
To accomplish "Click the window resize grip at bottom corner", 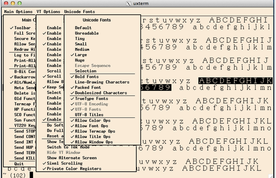I will (271, 176).
